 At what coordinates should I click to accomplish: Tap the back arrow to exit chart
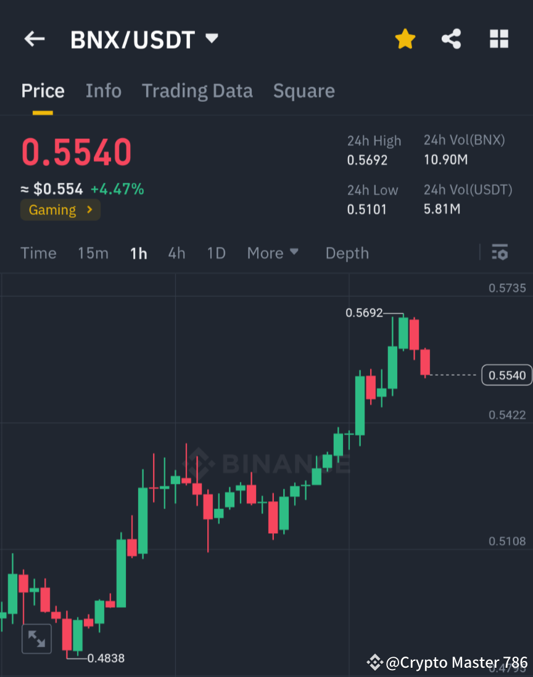[34, 38]
